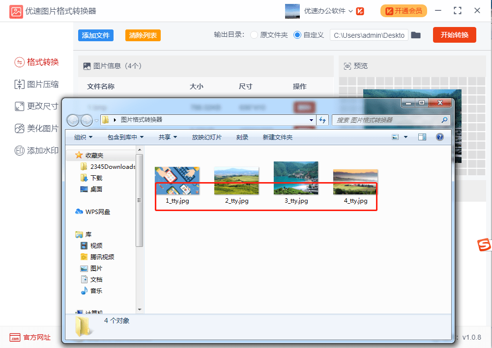
Task: Click the search magnifier icon in Explorer
Action: coord(444,120)
